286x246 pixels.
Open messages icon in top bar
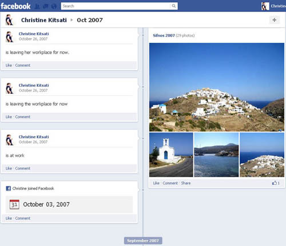point(46,6)
